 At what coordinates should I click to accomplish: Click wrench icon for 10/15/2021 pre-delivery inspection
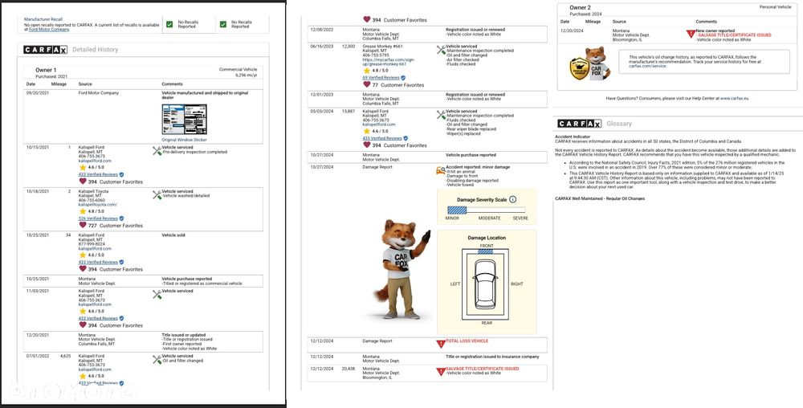(157, 150)
